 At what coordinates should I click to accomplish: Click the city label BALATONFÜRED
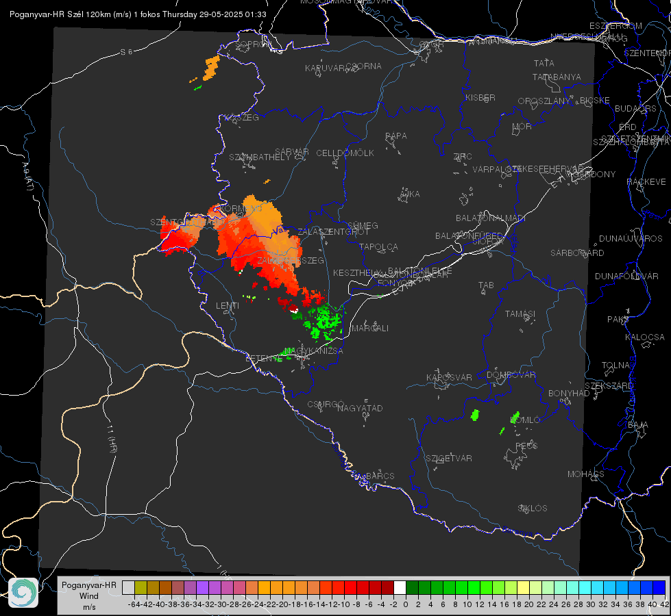[469, 236]
